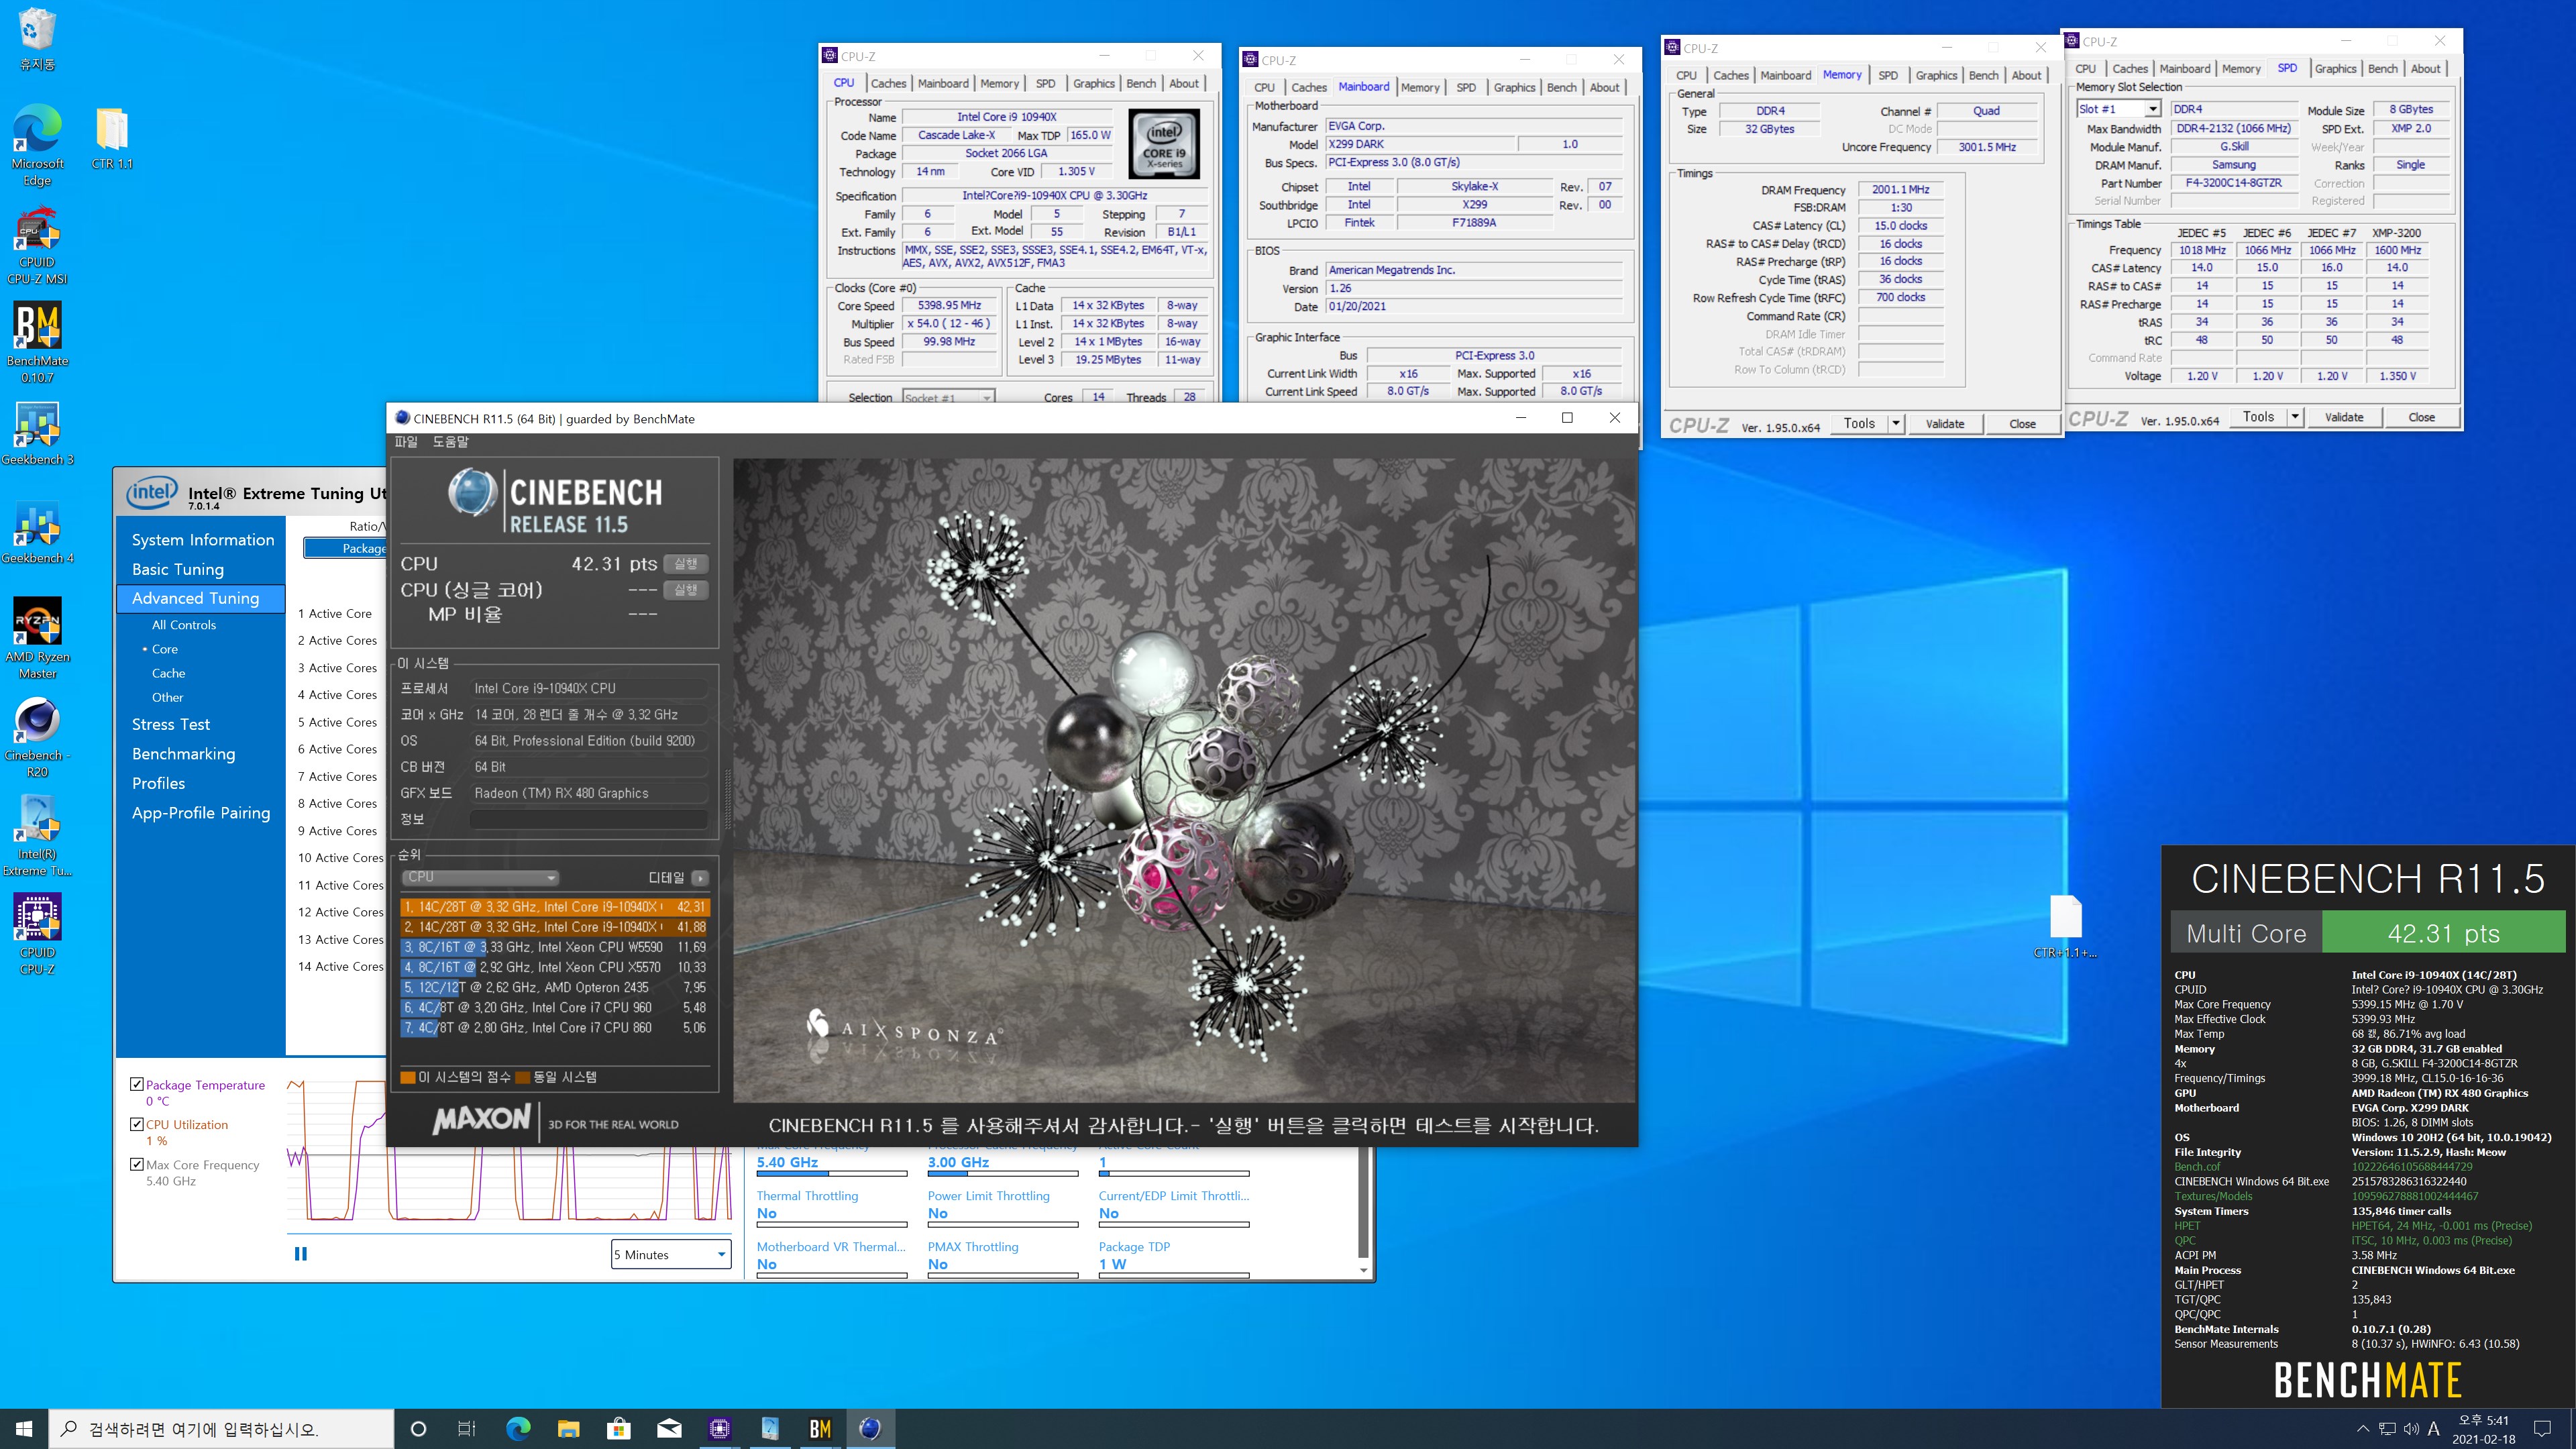The width and height of the screenshot is (2576, 1449).
Task: Select ranking row Intel Xeon CPU W5590
Action: 555,947
